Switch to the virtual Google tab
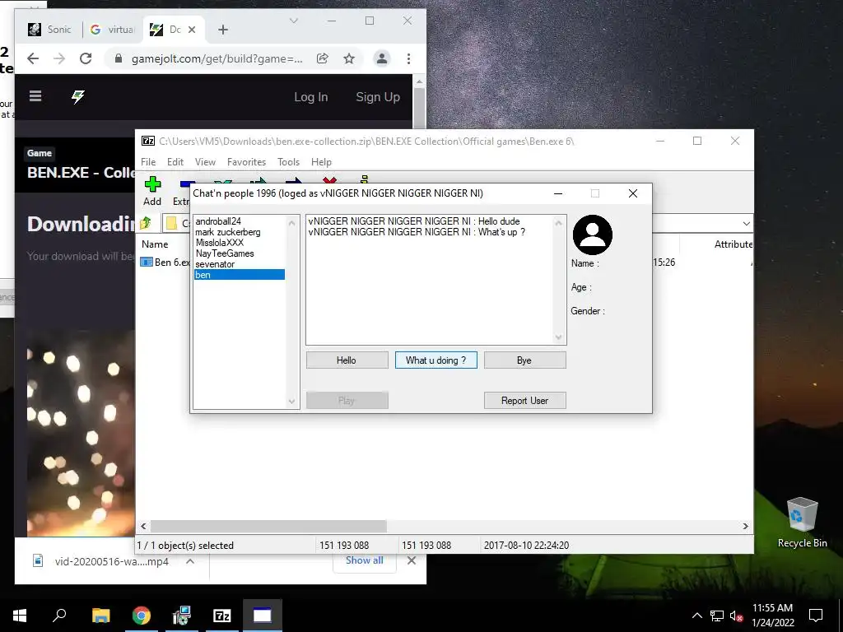Screen dimensions: 843x632 (113, 30)
